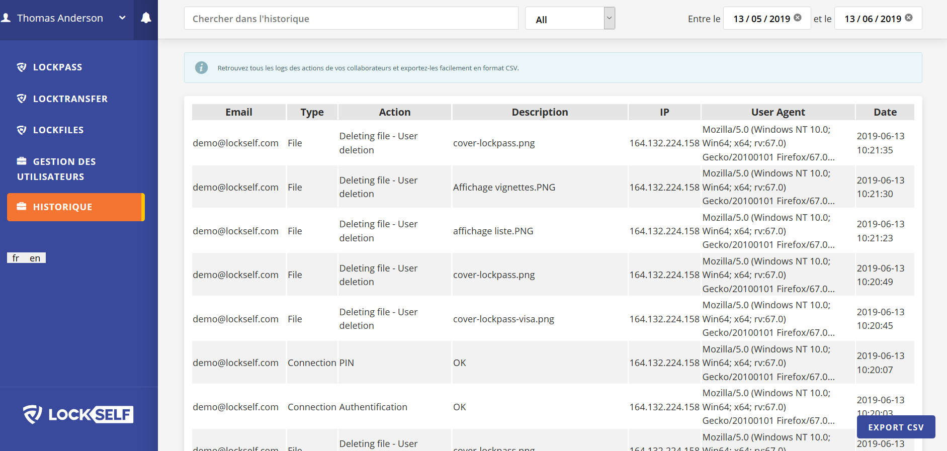Click the notification bell icon

pos(146,18)
